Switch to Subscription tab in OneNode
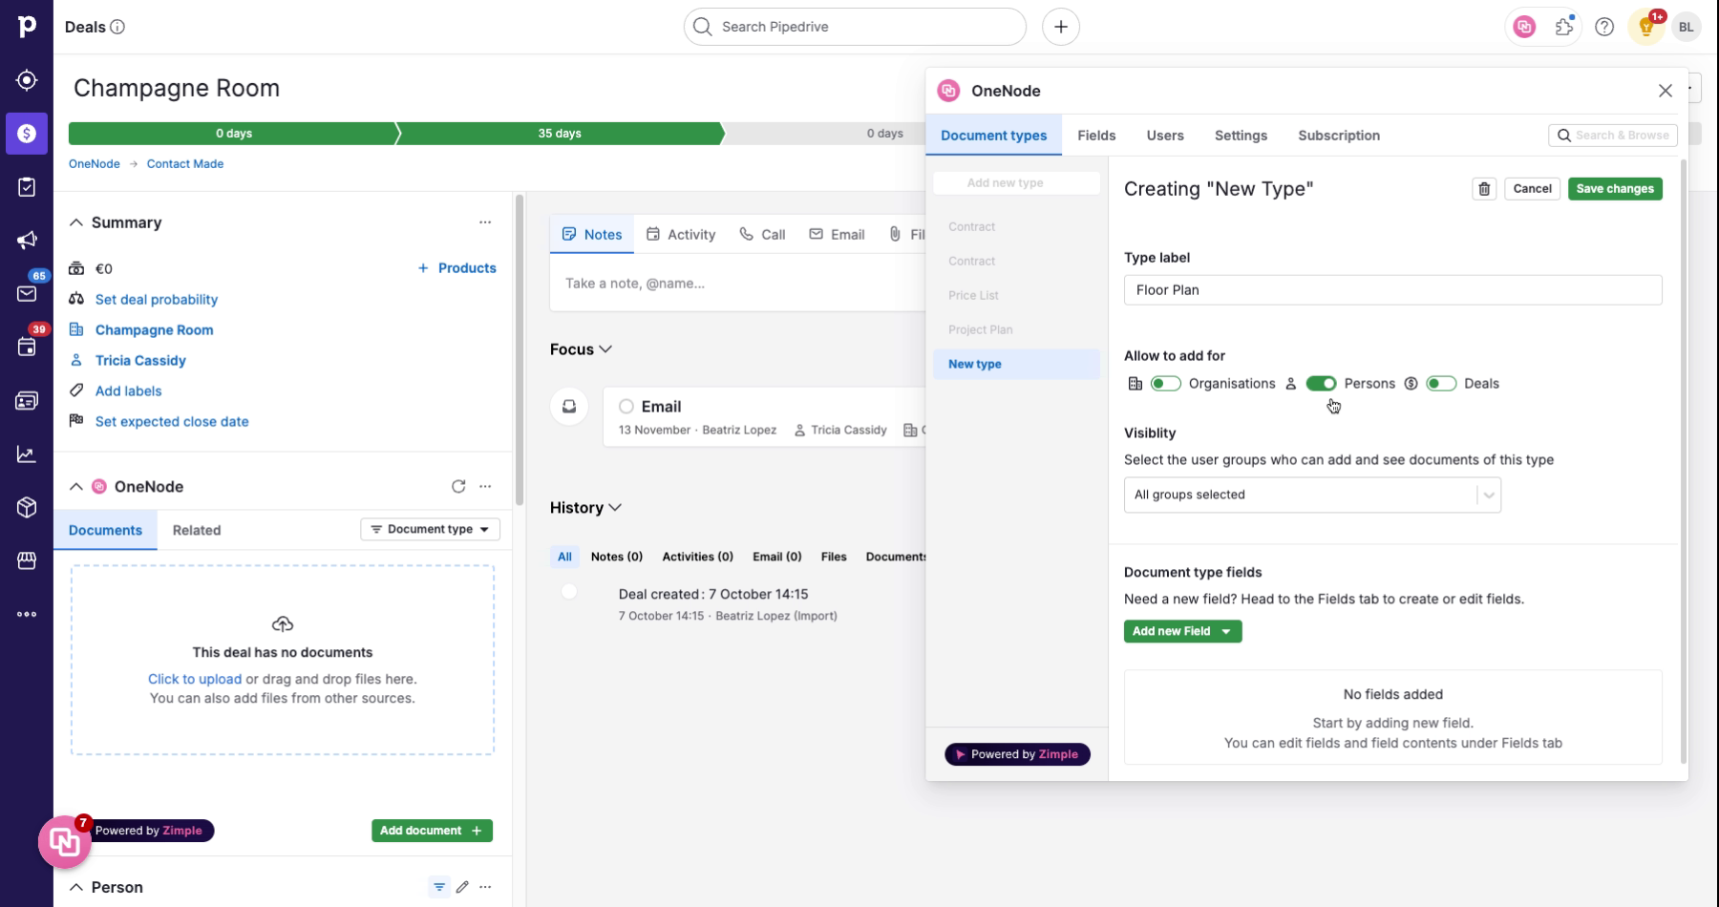Viewport: 1719px width, 907px height. [1339, 136]
